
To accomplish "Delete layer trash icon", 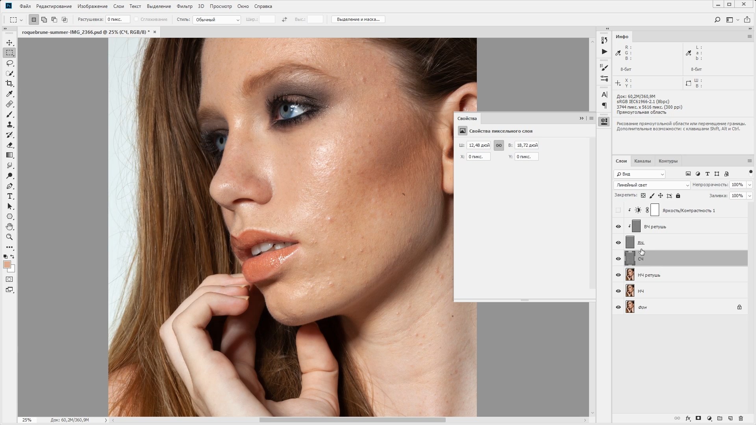I will 741,418.
